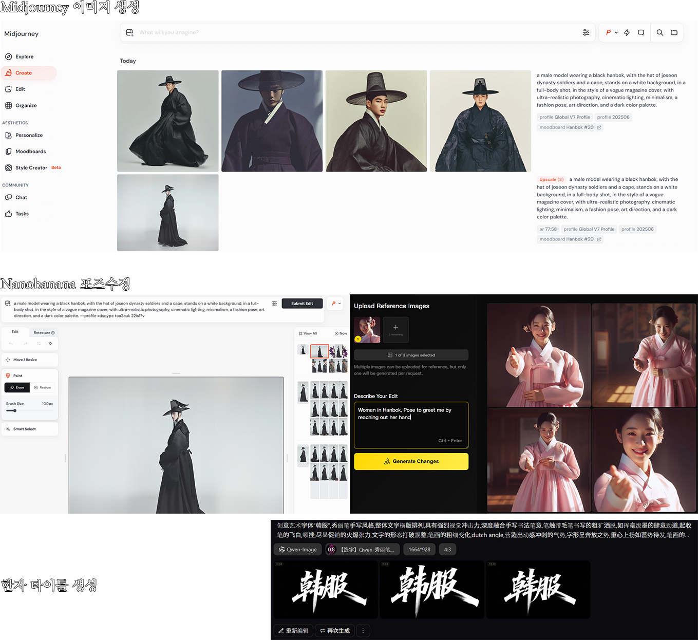Image resolution: width=698 pixels, height=640 pixels.
Task: Open the prompt options dropdown next to Submit Edit
Action: click(x=335, y=303)
